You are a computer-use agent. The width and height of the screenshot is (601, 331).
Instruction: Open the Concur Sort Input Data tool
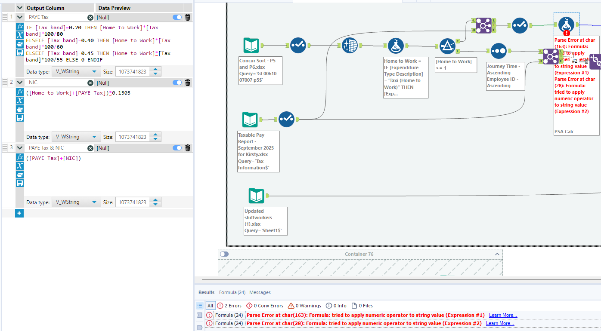point(251,45)
